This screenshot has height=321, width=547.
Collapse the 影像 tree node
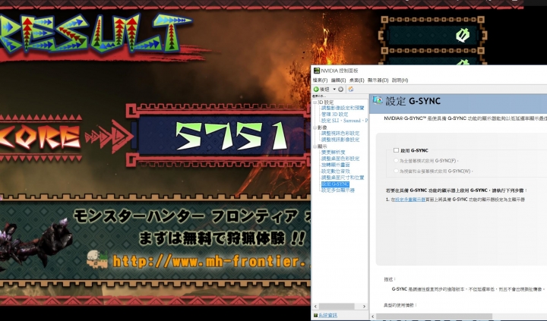(315, 127)
